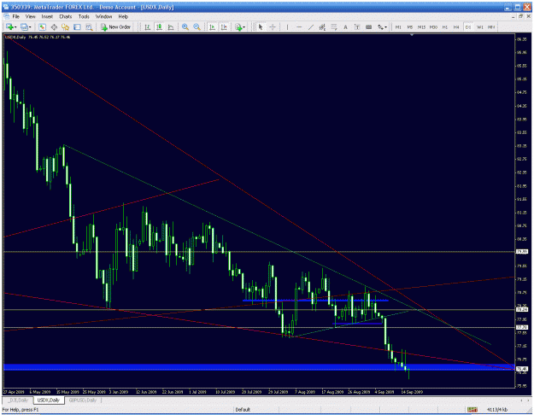
Task: Toggle chart shift icon
Action: pyautogui.click(x=224, y=26)
